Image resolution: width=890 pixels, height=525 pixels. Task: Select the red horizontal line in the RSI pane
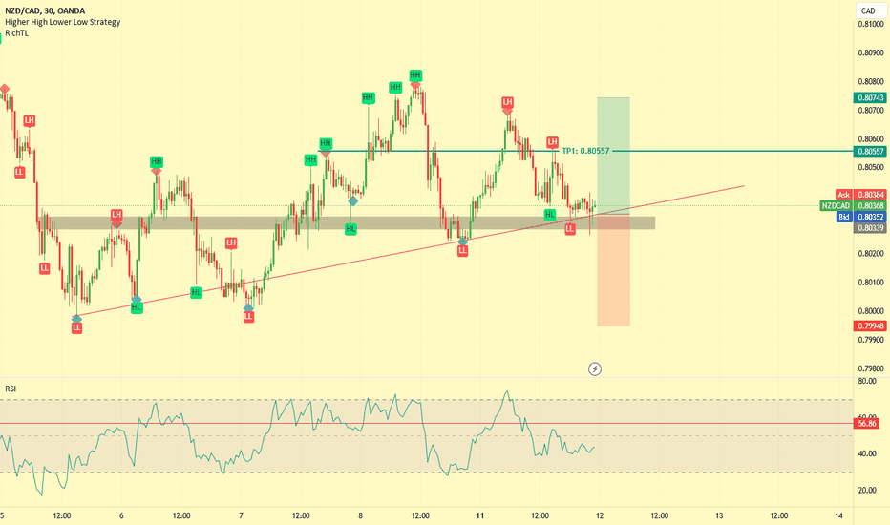coord(426,424)
